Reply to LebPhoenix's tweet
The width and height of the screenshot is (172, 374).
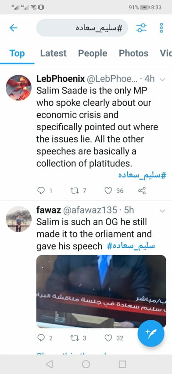tap(41, 191)
